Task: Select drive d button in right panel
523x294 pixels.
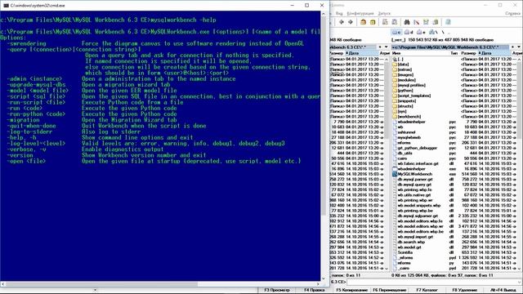Action: pyautogui.click(x=409, y=33)
